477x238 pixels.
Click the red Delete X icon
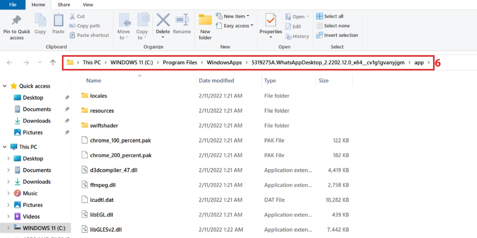pyautogui.click(x=163, y=20)
